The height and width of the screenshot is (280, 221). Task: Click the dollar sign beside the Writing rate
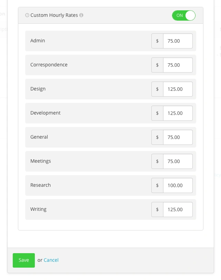157,209
